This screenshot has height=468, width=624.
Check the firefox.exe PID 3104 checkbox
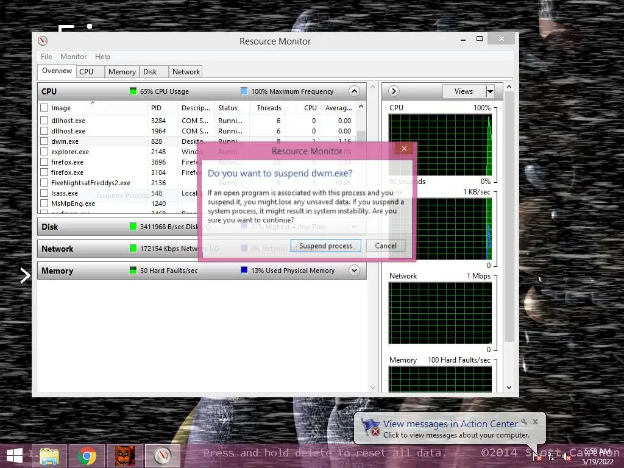[44, 172]
